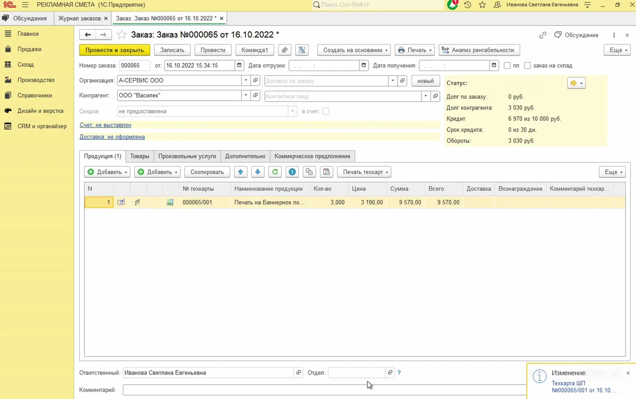Viewport: 636px width, 399px height.
Task: Open "Произвольные услуги" tab
Action: [x=187, y=156]
